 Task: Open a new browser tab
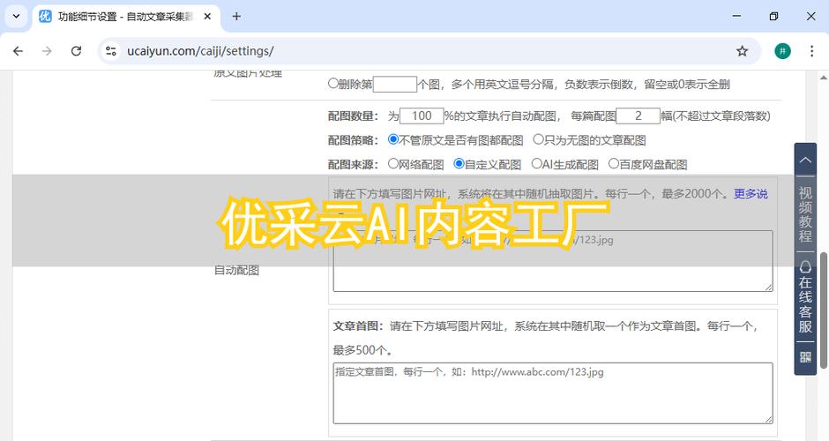coord(236,17)
